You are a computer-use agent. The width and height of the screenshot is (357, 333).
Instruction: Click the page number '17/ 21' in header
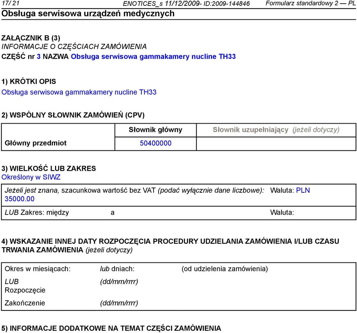(10, 3)
